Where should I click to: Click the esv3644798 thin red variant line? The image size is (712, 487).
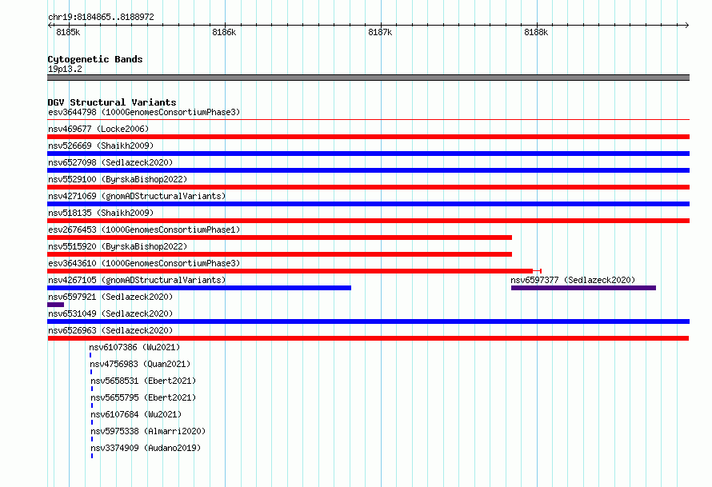click(368, 120)
